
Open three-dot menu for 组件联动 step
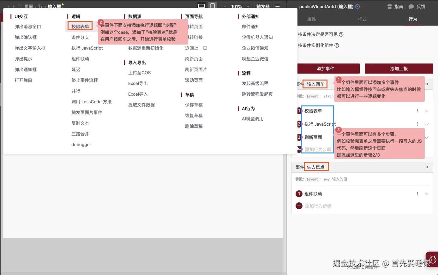pos(417,194)
